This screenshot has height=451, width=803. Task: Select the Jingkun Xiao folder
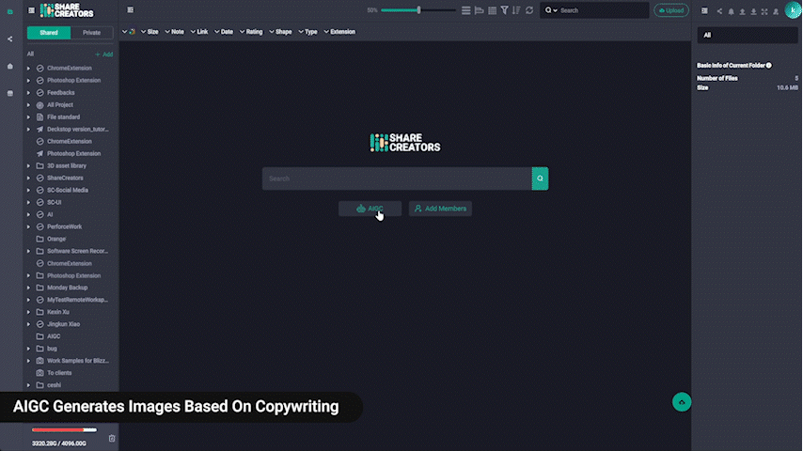(64, 324)
